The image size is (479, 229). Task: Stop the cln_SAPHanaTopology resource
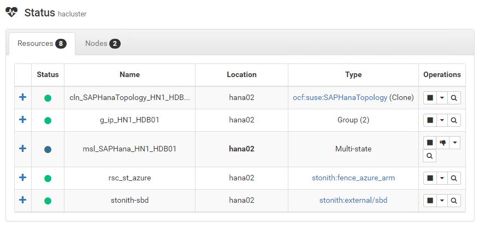pos(430,98)
